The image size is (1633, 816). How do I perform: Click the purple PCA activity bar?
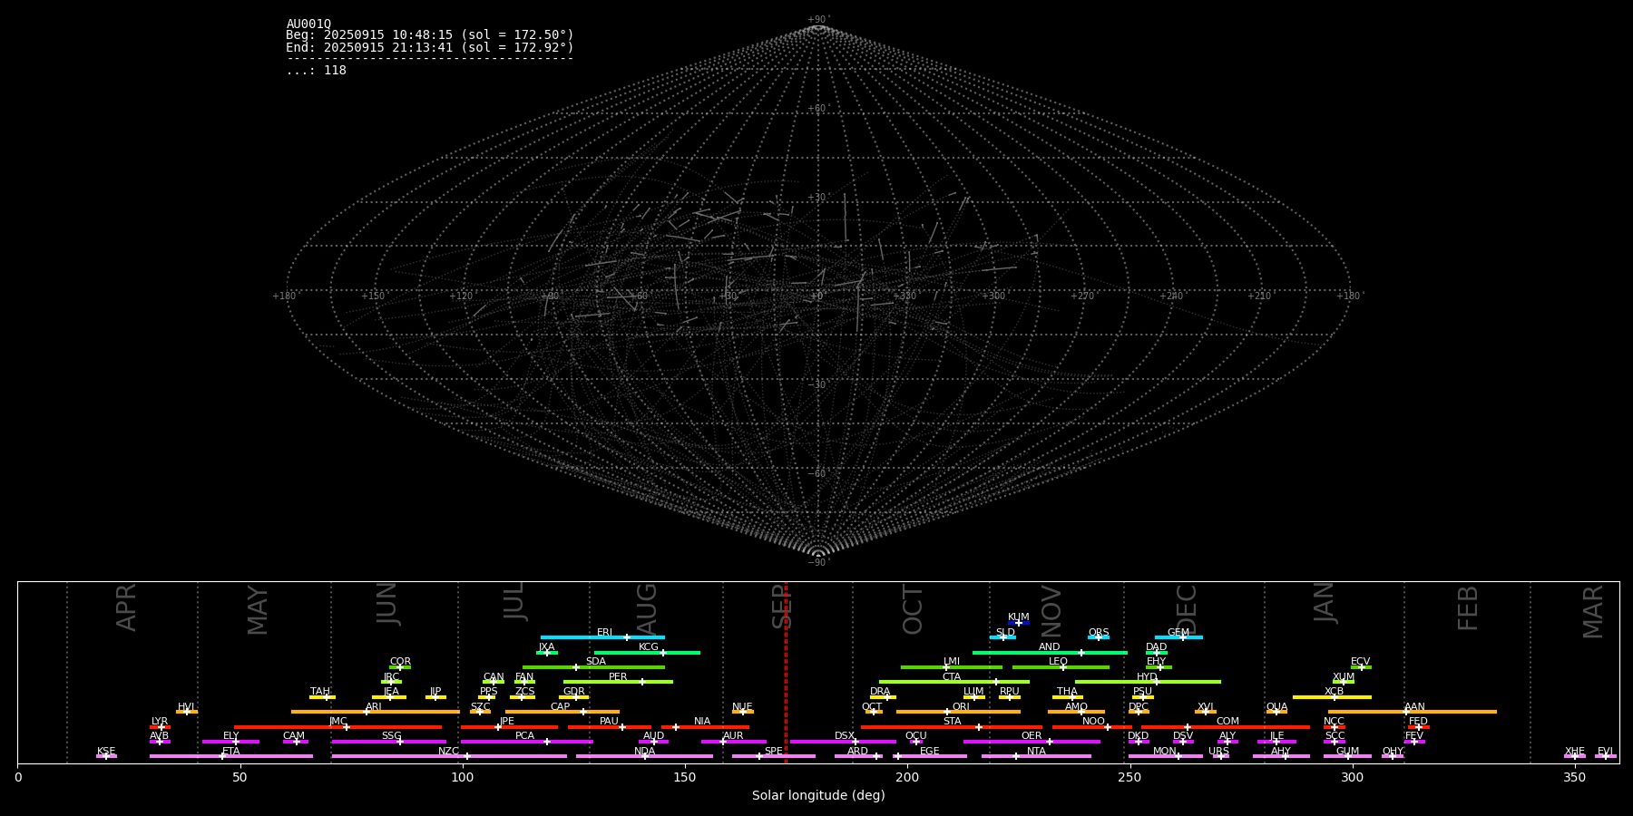click(526, 742)
